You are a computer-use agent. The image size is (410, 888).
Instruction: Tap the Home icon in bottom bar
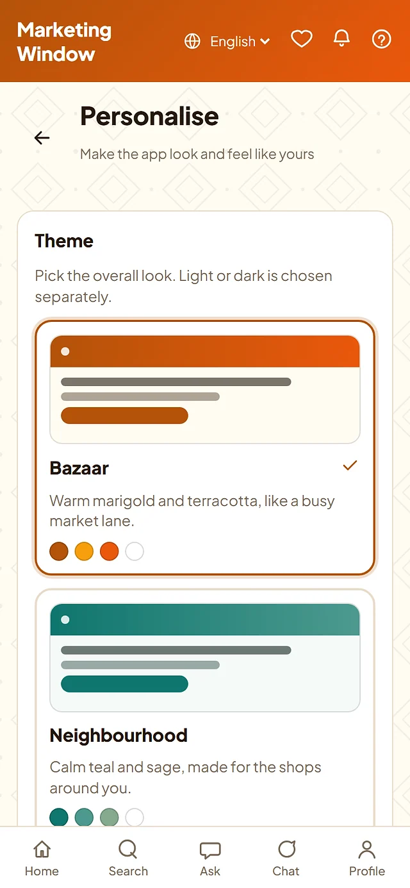pyautogui.click(x=42, y=850)
